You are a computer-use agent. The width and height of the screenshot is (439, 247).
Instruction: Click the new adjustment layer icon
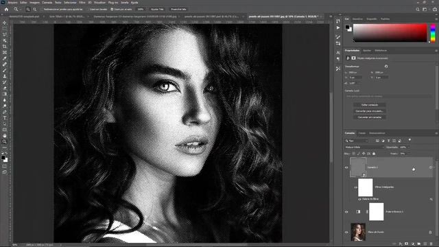tap(413, 244)
